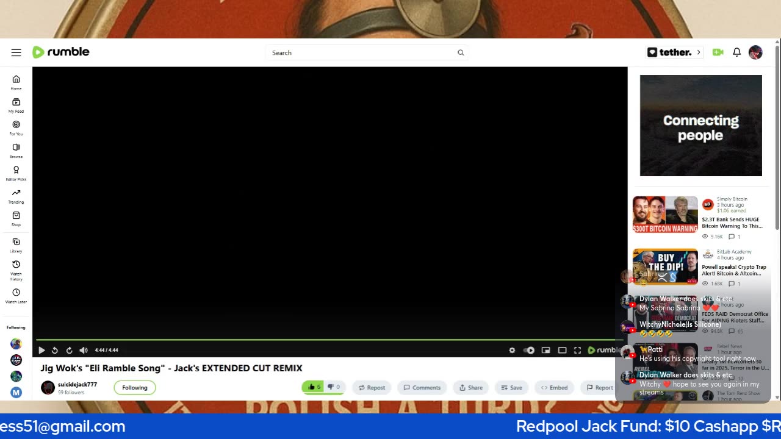This screenshot has width=781, height=439.
Task: Skip forward with forward-skip icon
Action: tap(69, 350)
